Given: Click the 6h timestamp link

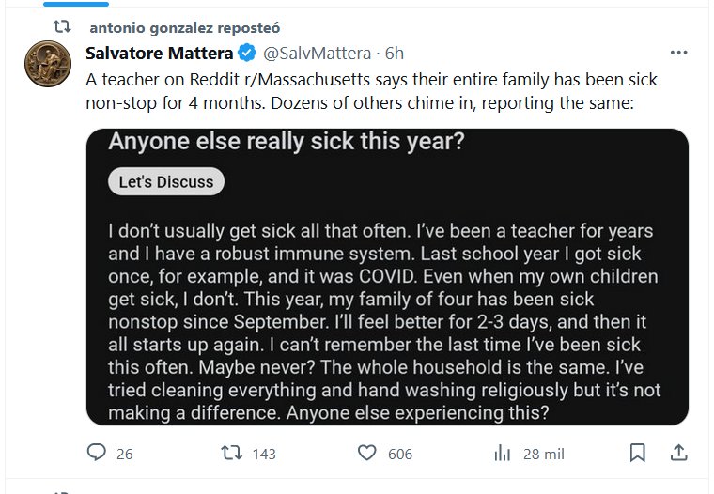Looking at the screenshot, I should coord(395,53).
